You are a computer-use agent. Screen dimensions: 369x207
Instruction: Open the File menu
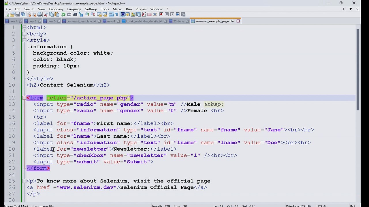coord(8,9)
